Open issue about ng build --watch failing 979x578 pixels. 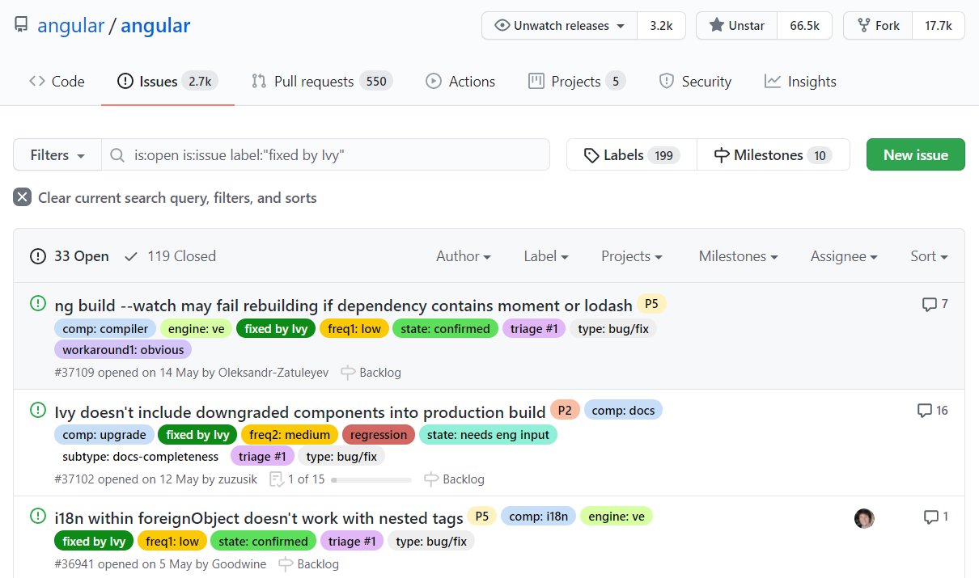tap(344, 306)
